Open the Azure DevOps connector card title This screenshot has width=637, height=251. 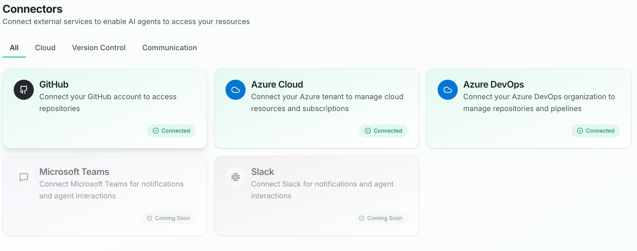click(x=493, y=84)
